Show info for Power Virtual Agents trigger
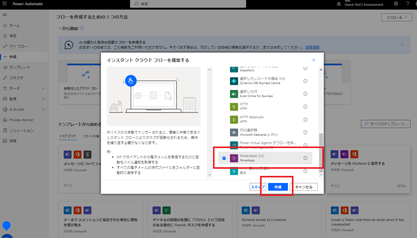 point(305,145)
